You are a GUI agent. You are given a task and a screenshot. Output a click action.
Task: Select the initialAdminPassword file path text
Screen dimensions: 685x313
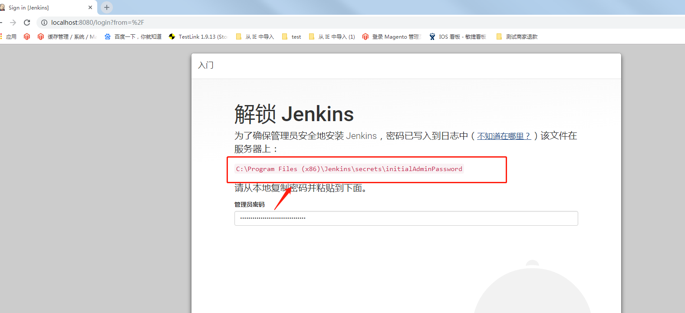[349, 169]
